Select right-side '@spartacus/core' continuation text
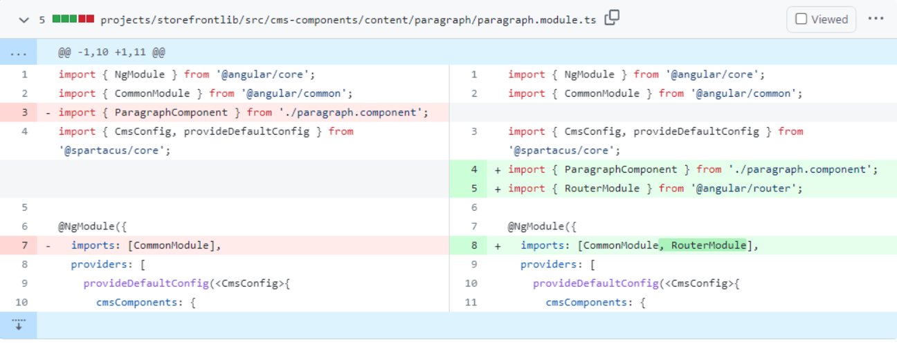Viewport: 897px width, 344px height. pos(564,151)
